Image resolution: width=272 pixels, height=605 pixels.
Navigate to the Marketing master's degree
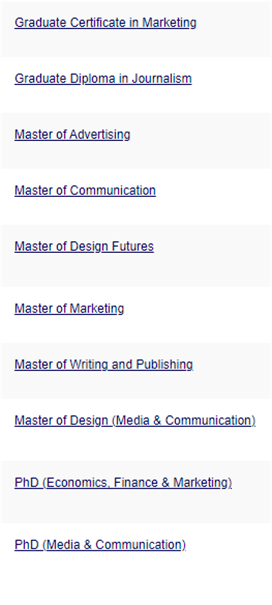(69, 309)
